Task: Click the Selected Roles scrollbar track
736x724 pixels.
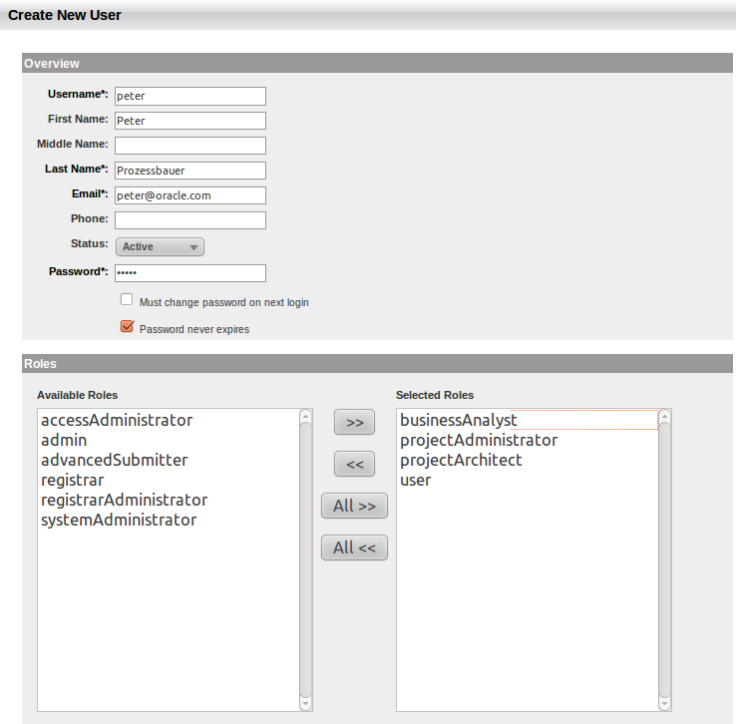Action: (664, 559)
